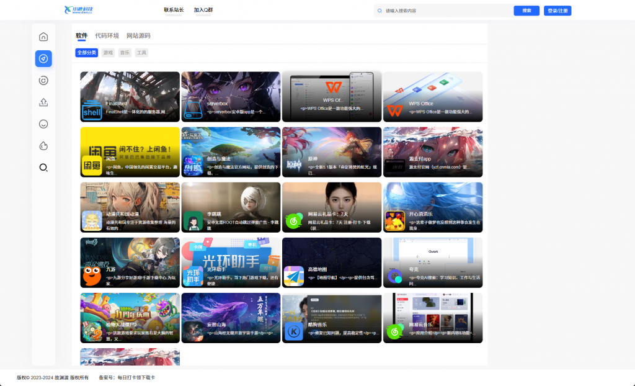
Task: Click the '源支付app' card title
Action: point(420,159)
